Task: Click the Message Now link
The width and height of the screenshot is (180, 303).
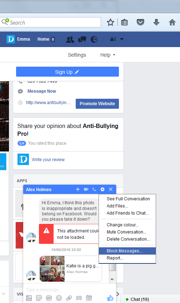Action: pyautogui.click(x=42, y=91)
